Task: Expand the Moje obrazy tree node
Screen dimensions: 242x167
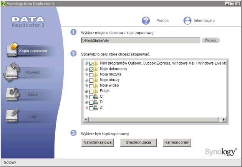Action: click(x=86, y=80)
